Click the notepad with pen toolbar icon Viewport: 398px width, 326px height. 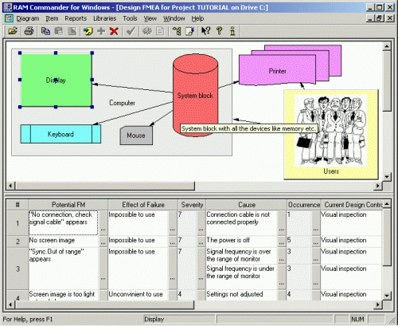[189, 31]
